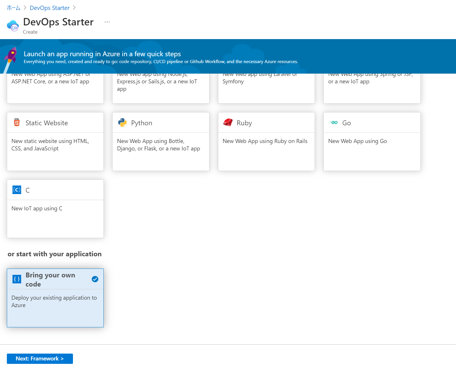The width and height of the screenshot is (456, 371).
Task: Click 'Everything you need, created and ready' text
Action: 161,62
